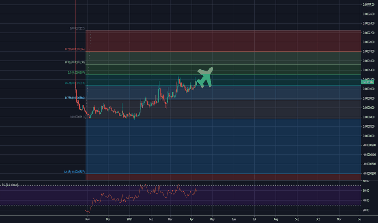Click price axis value 0.0002200
The image size is (378, 223).
coord(369,33)
